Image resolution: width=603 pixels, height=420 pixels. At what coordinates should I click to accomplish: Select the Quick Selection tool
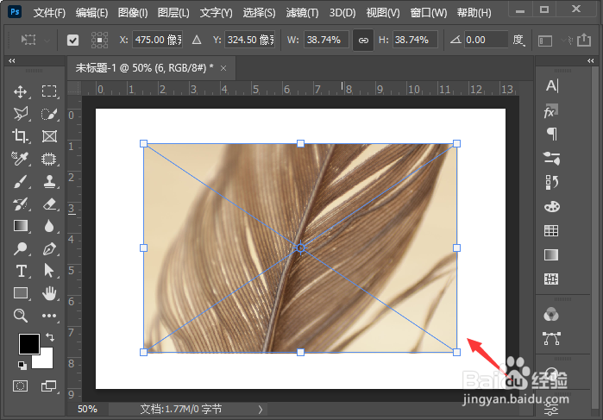point(49,114)
